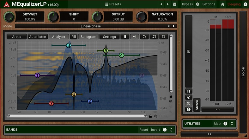Click the MeldaProduction logo icon
The height and width of the screenshot is (139, 249).
(x=6, y=4)
